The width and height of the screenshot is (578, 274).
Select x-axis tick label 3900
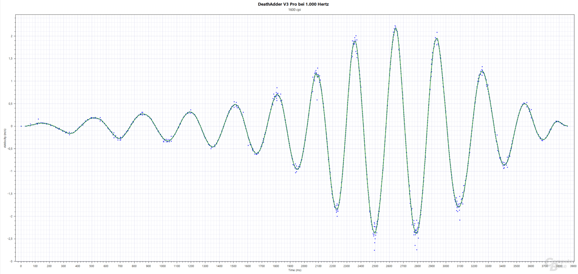[x=573, y=266]
